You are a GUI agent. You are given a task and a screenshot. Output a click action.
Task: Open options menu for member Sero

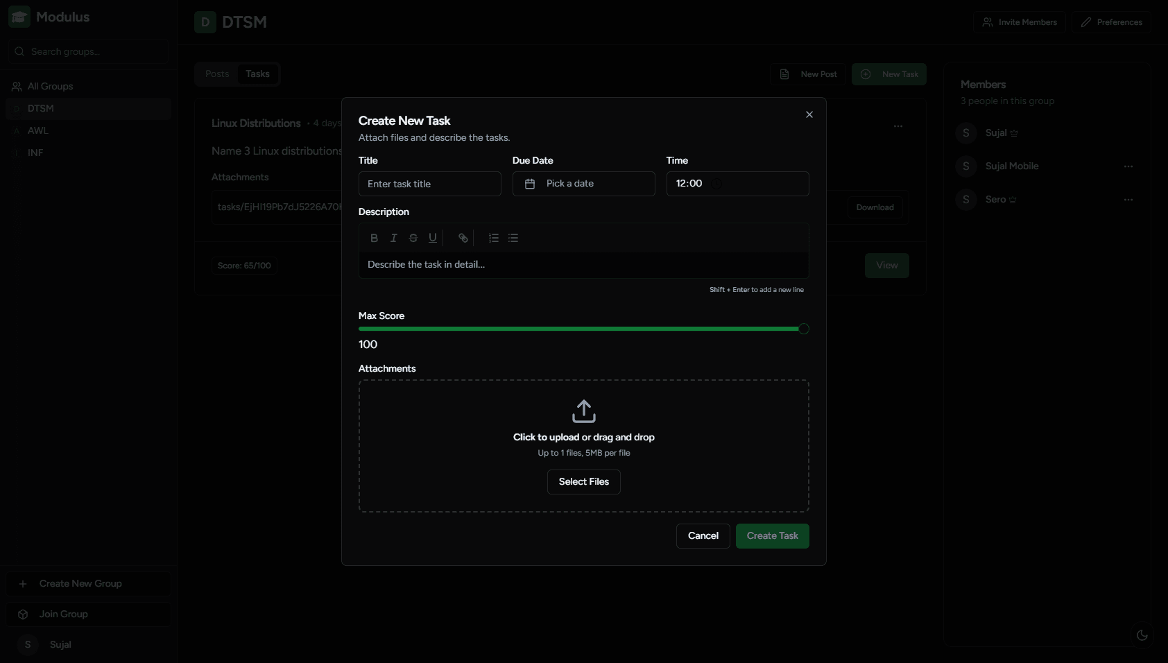1128,200
